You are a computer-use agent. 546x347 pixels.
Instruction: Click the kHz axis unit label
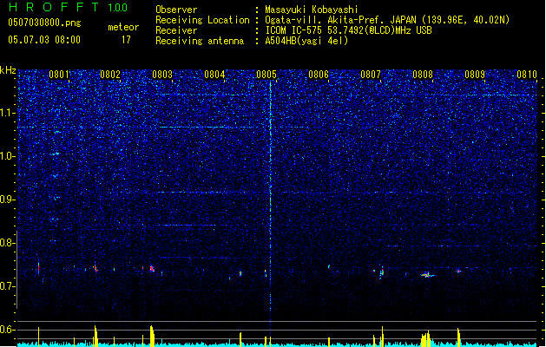[8, 70]
